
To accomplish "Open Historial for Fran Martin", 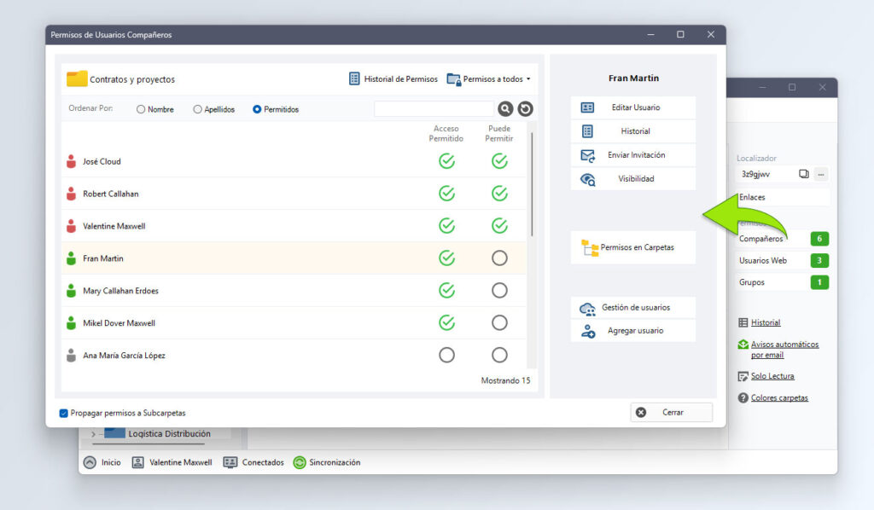I will (632, 131).
